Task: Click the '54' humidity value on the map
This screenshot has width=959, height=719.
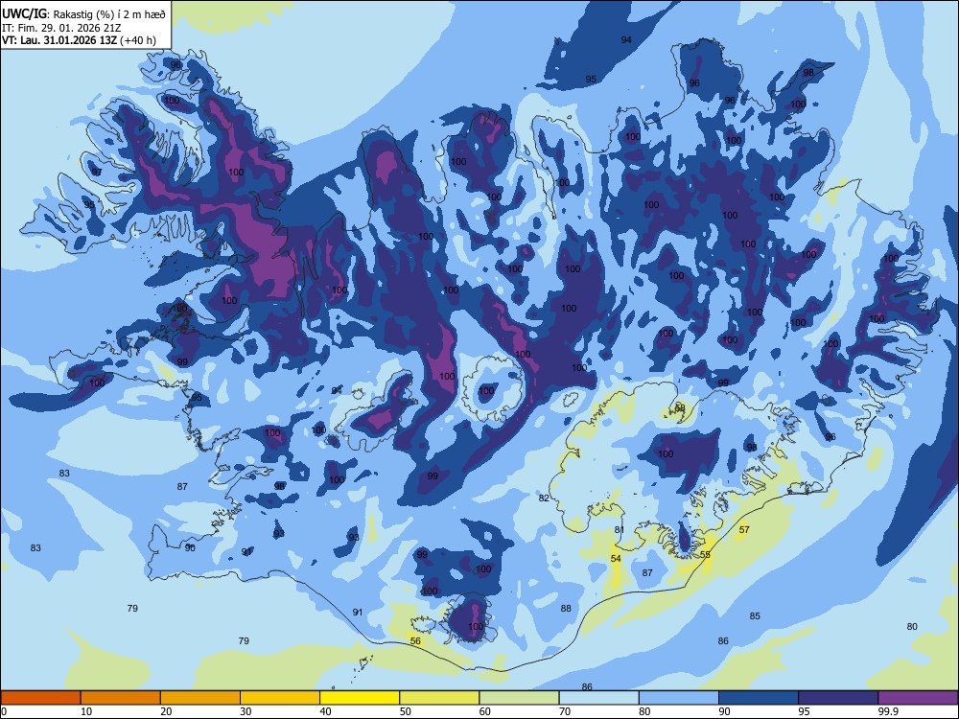Action: [x=616, y=558]
